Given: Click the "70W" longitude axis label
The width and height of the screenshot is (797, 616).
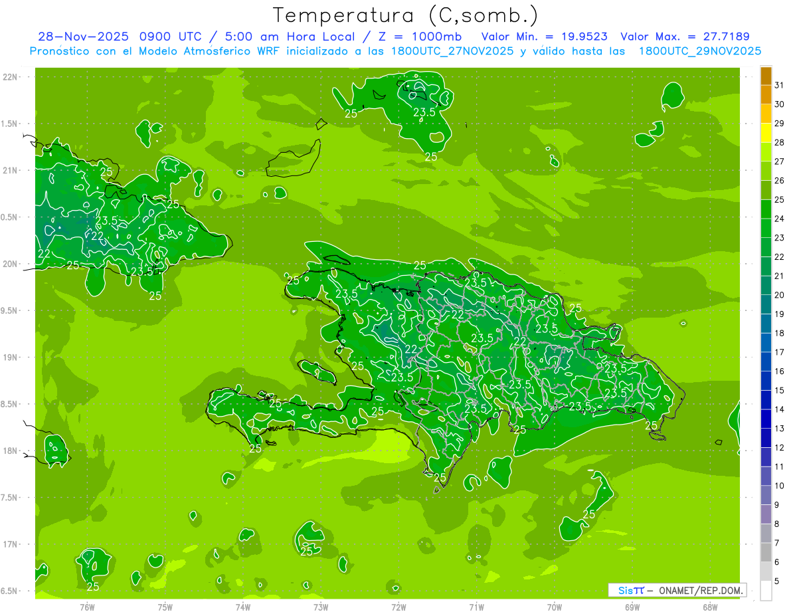Looking at the screenshot, I should pos(555,607).
